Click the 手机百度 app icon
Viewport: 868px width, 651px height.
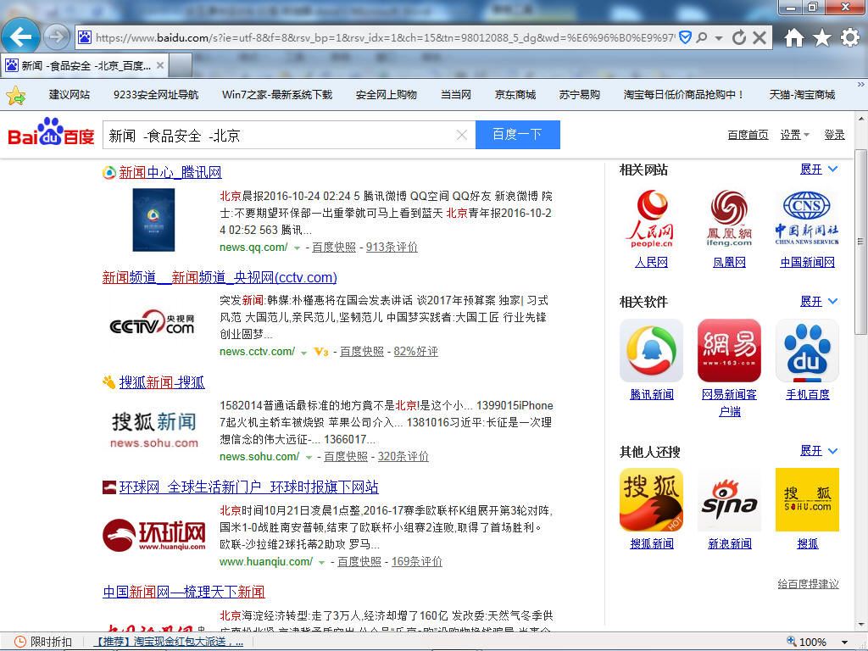tap(807, 350)
